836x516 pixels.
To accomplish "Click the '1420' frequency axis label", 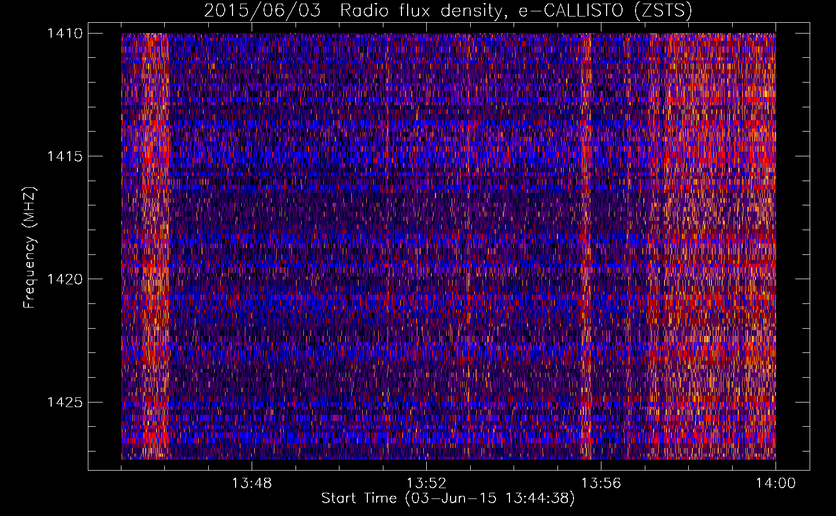I will [65, 279].
